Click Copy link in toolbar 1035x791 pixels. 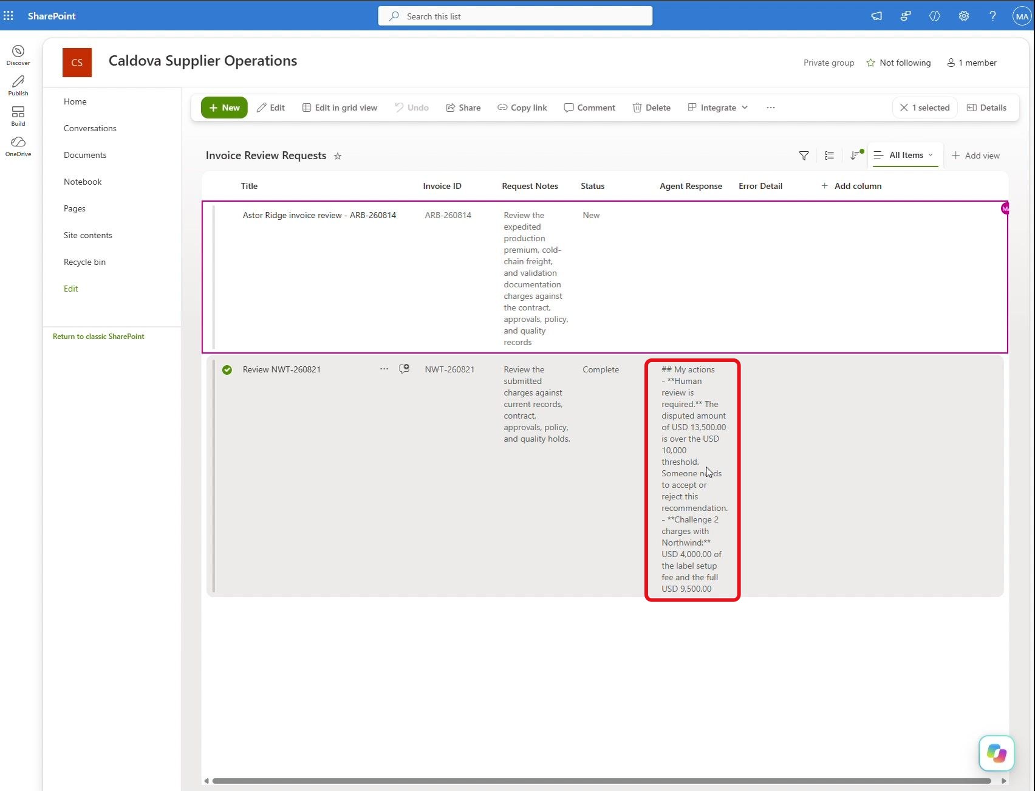point(522,108)
